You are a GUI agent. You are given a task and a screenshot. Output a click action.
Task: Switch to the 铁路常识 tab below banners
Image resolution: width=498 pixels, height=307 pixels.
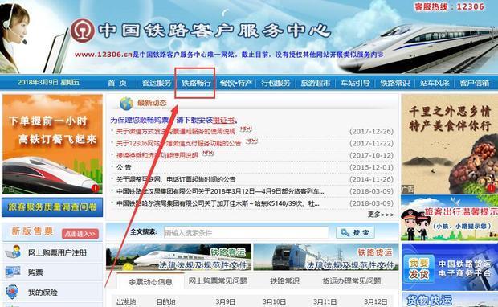[284, 281]
